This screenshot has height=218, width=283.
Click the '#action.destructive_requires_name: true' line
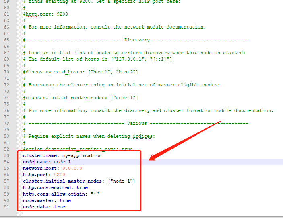(78, 149)
